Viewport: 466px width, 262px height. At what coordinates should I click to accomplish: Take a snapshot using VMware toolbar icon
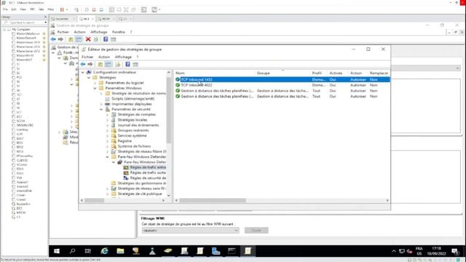pyautogui.click(x=87, y=9)
